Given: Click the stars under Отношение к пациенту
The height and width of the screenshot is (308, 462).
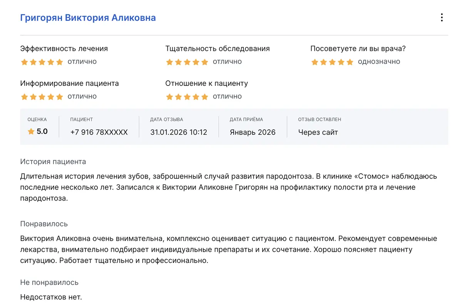Looking at the screenshot, I should point(187,97).
